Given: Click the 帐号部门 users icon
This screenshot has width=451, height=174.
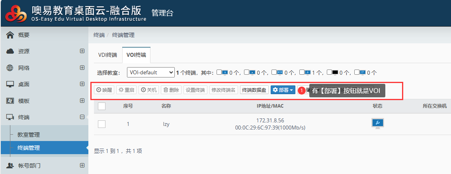Looking at the screenshot, I should coord(10,165).
